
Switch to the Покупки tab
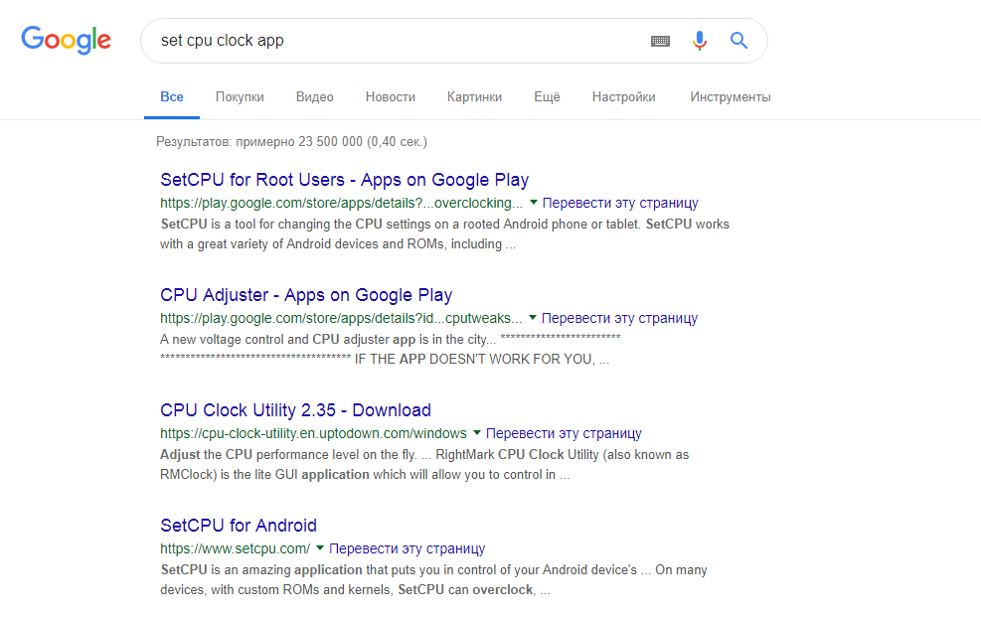240,97
